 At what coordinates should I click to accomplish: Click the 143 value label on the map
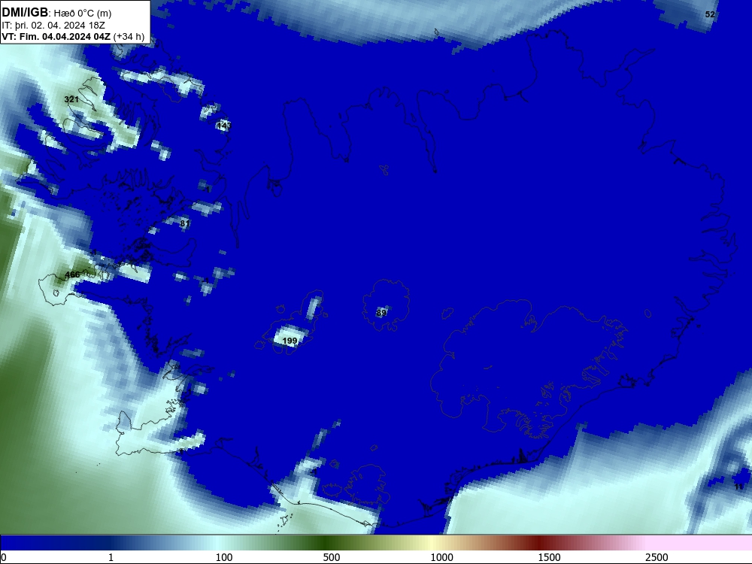pos(223,126)
